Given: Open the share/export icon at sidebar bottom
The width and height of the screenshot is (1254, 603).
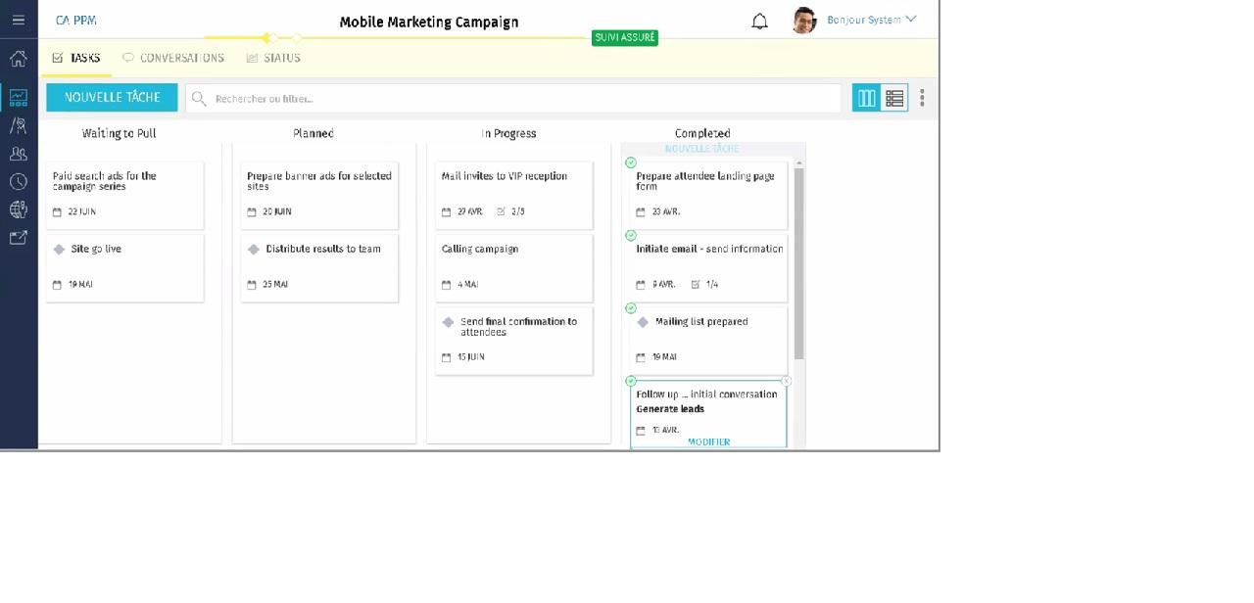Looking at the screenshot, I should coord(18,237).
